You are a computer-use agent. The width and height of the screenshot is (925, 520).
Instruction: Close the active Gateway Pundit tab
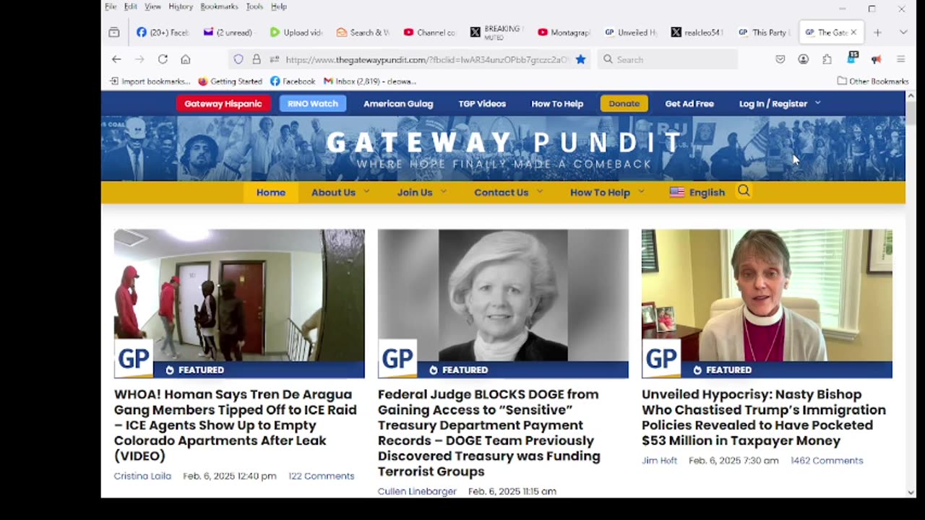(x=853, y=32)
